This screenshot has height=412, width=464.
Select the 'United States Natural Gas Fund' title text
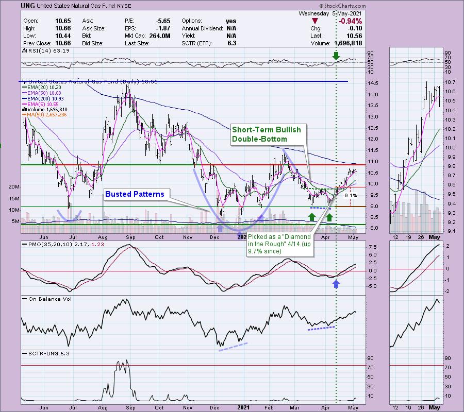pos(75,6)
